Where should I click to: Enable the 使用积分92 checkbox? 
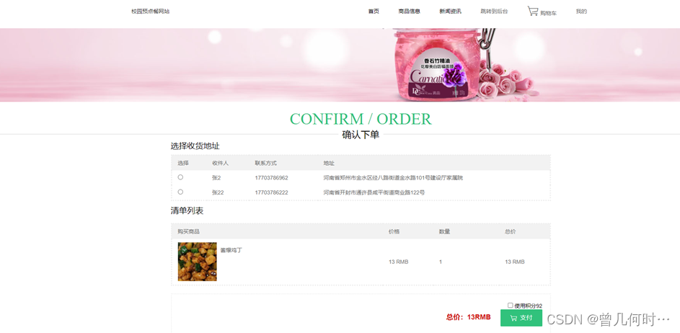510,306
